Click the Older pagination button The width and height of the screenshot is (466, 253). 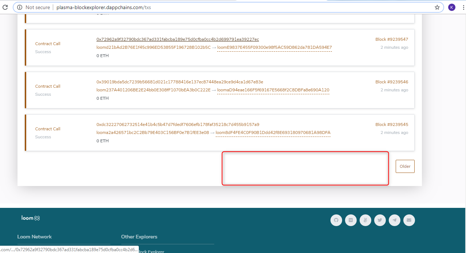tap(405, 166)
